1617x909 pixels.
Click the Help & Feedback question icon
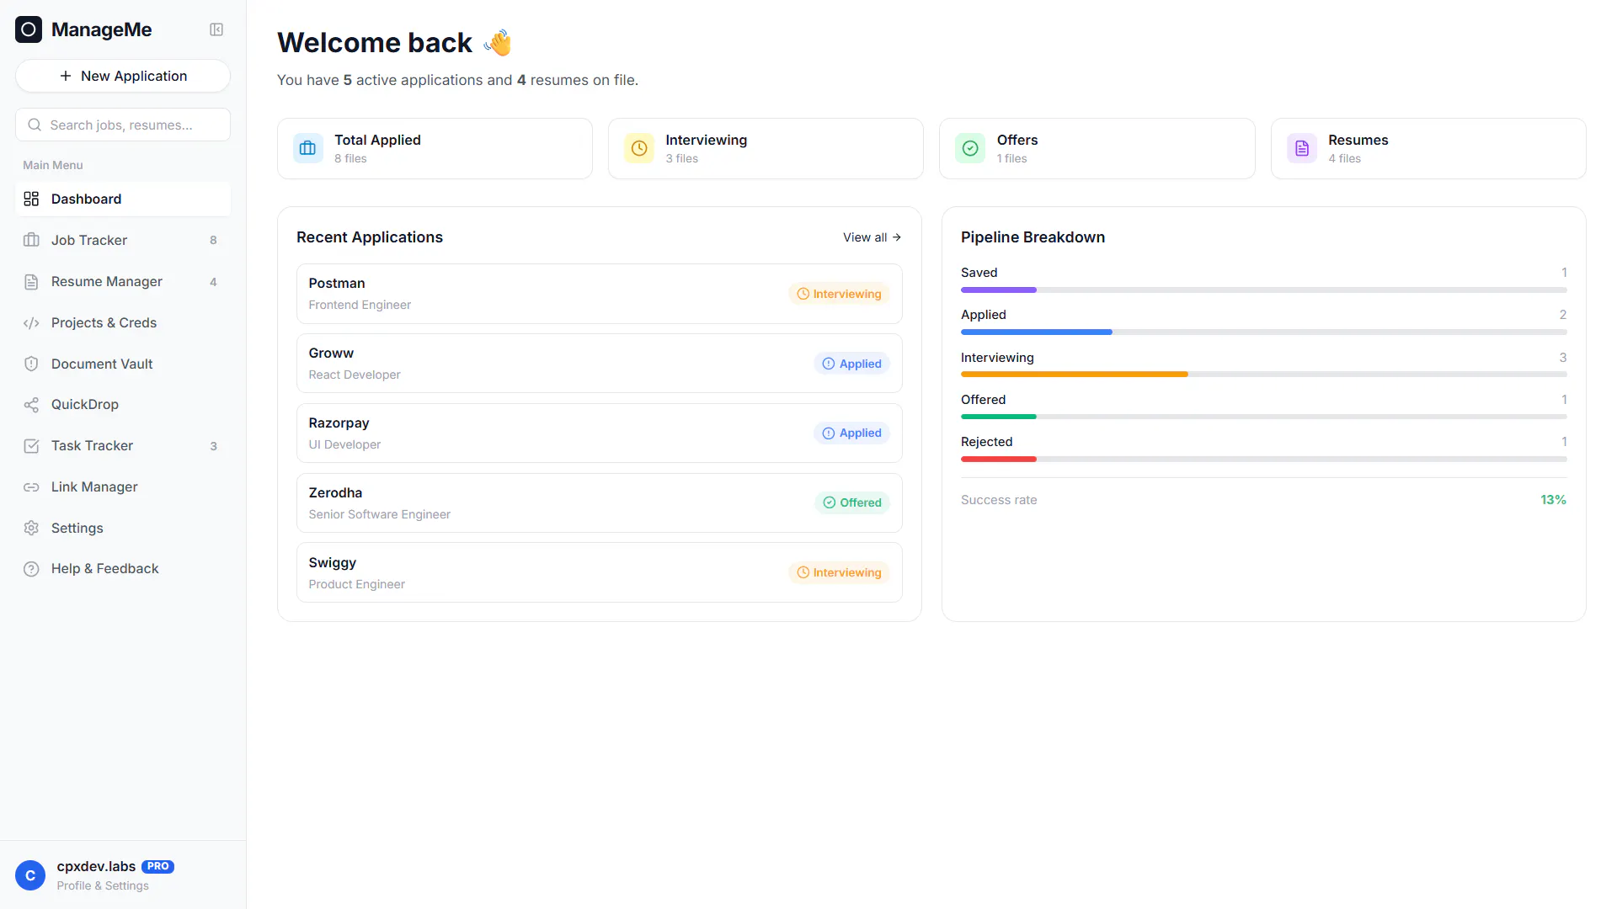(x=31, y=569)
